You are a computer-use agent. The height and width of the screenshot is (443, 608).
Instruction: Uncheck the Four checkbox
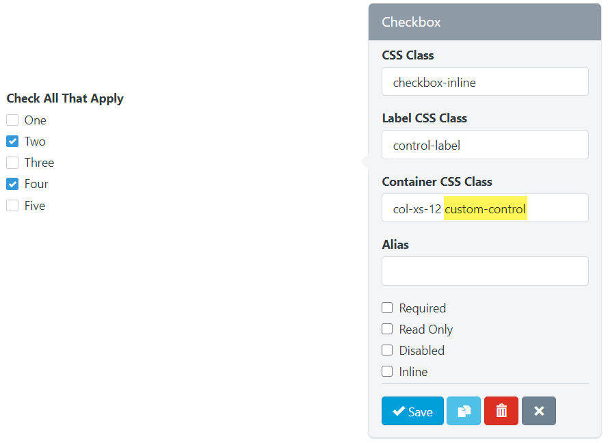pos(12,184)
